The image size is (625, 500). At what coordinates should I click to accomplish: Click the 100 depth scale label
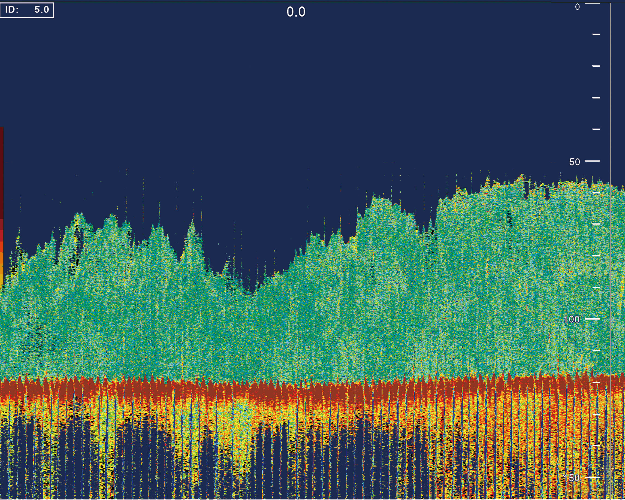pos(571,319)
